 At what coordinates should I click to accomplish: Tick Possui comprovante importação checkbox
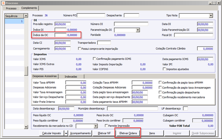(79, 49)
